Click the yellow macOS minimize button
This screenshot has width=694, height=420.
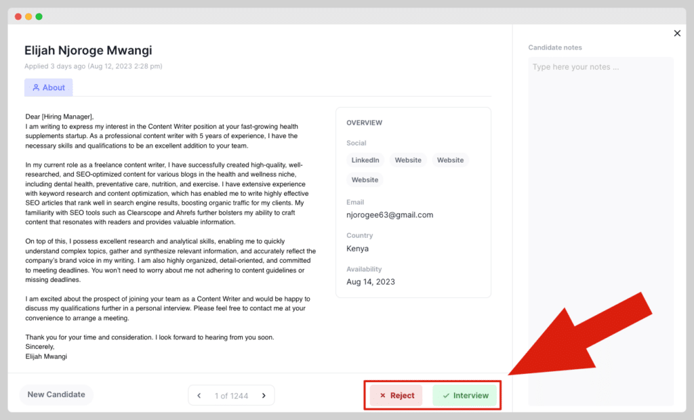28,16
